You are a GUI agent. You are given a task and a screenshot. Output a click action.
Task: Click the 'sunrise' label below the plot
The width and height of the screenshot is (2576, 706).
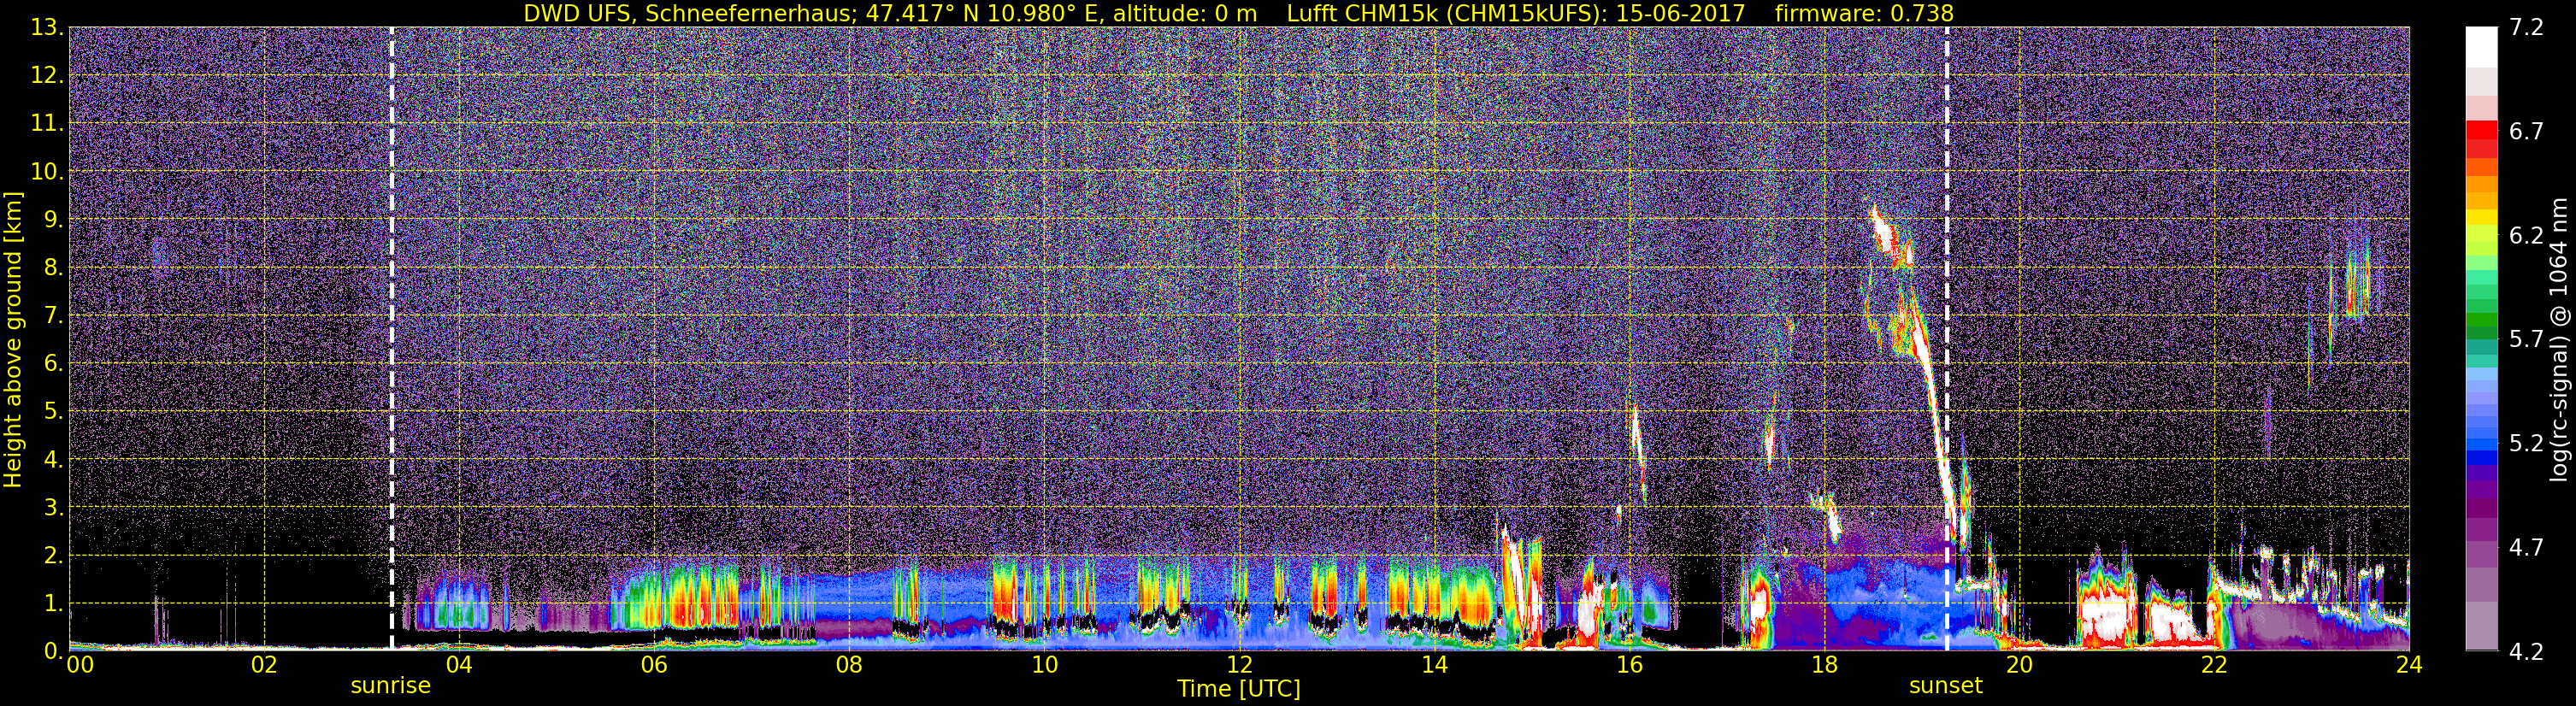390,686
